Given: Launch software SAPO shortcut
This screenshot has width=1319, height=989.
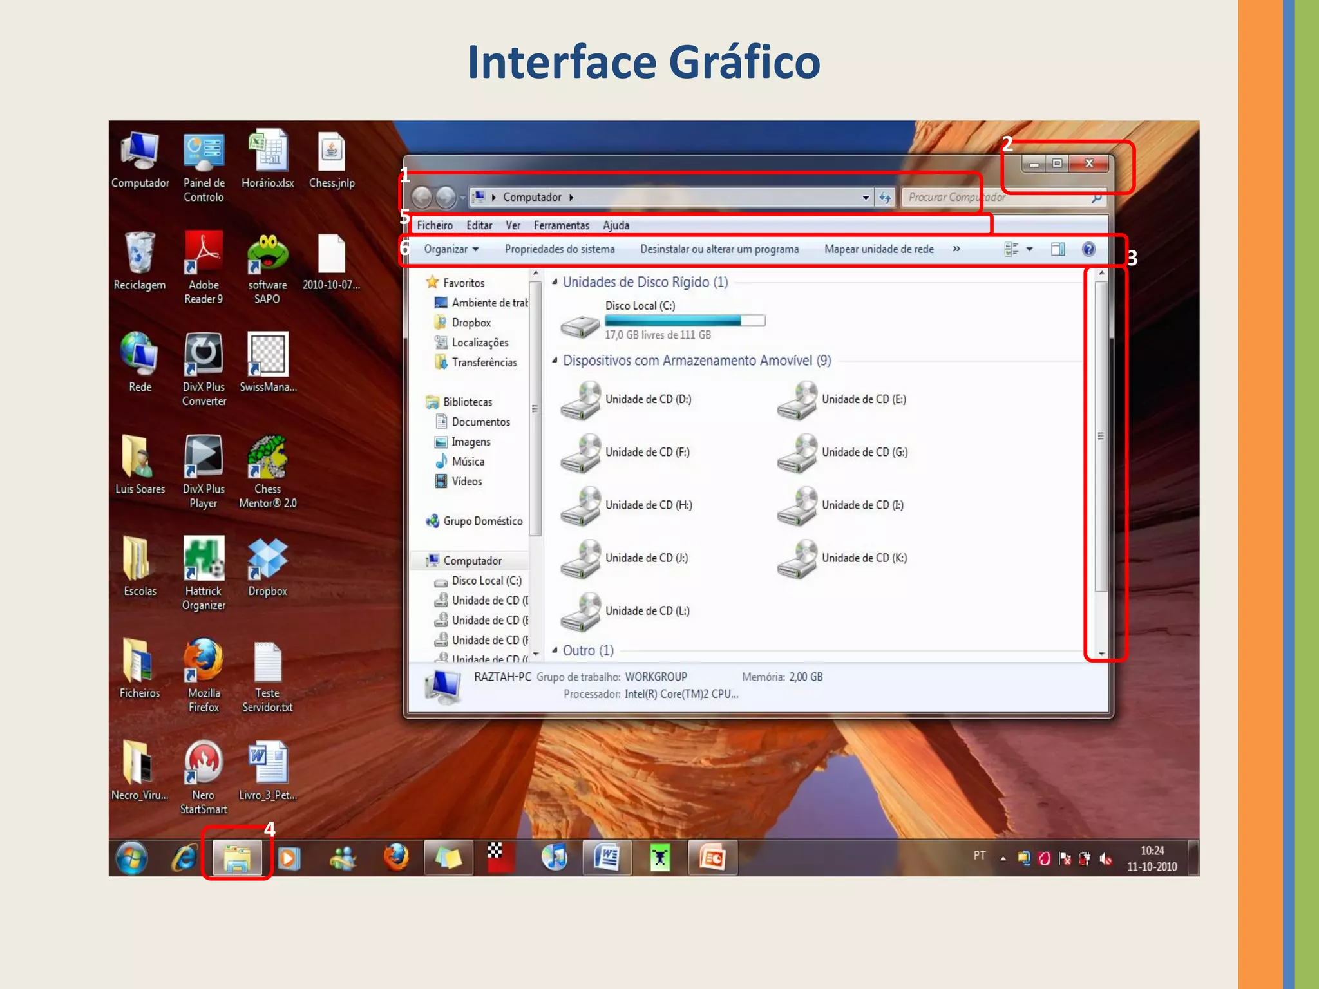Looking at the screenshot, I should (267, 268).
